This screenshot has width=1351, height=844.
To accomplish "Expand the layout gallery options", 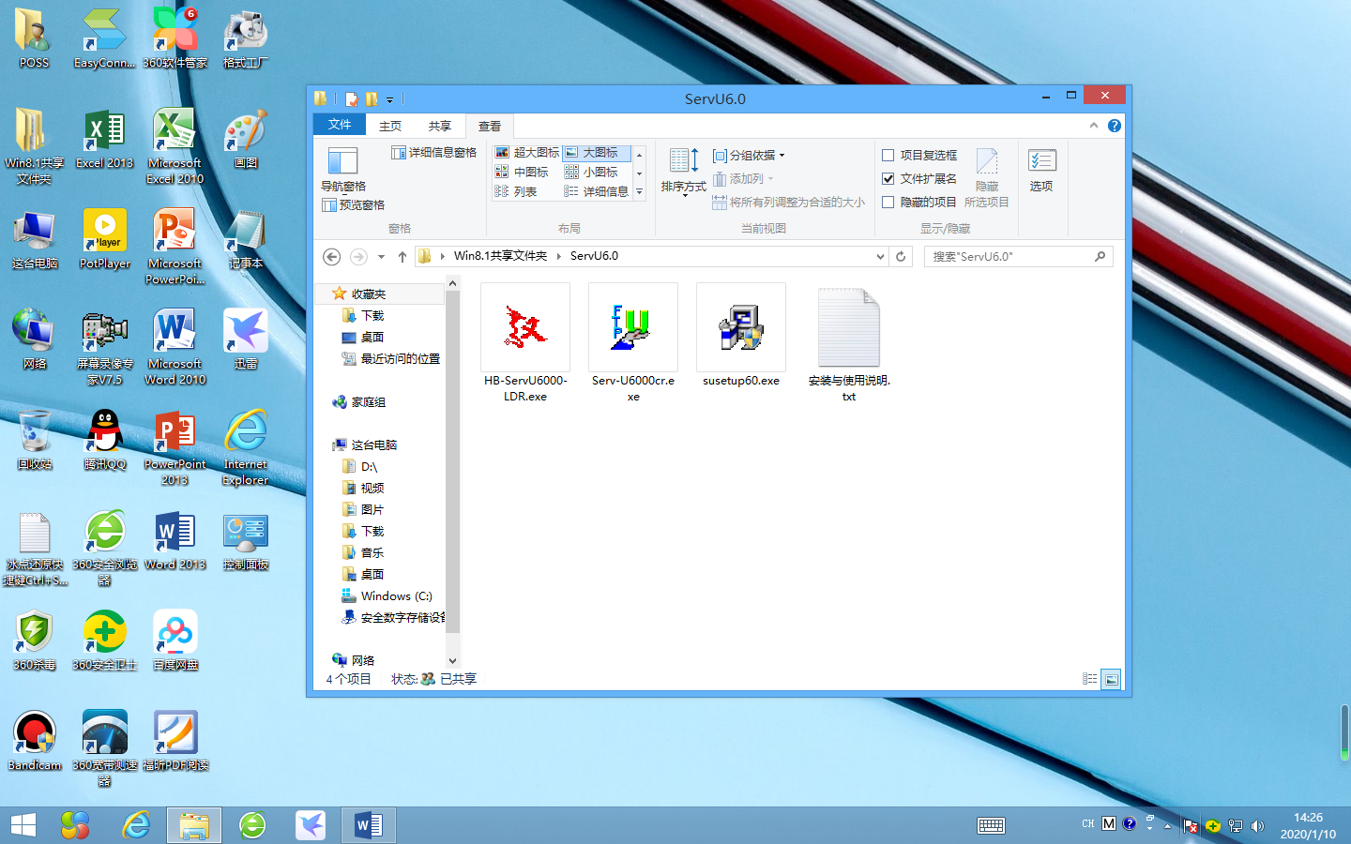I will coord(640,191).
